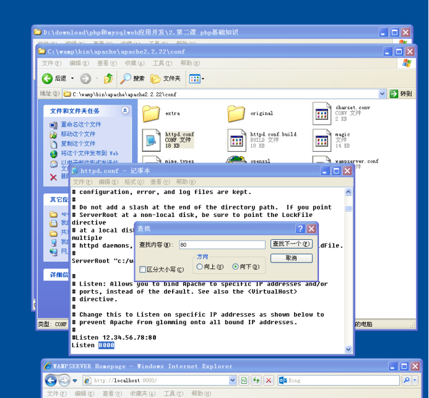Viewport: 429px width, 398px height.
Task: Open the IE recent pages dropdown arrow
Action: (75, 381)
